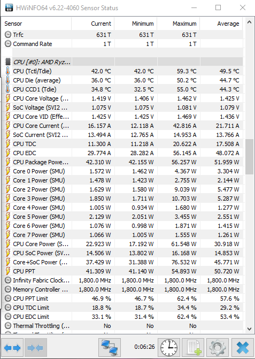Click the 76.532 W maximum Core+SoC value
This screenshot has width=255, height=359.
pos(184,262)
